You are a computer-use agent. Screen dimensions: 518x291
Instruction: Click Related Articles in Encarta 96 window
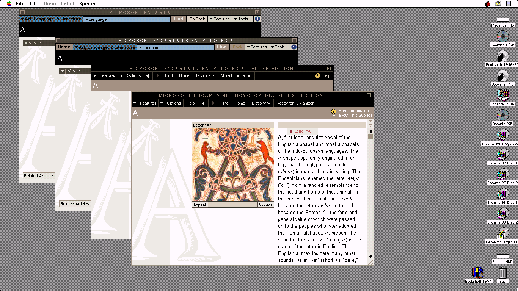pos(75,204)
